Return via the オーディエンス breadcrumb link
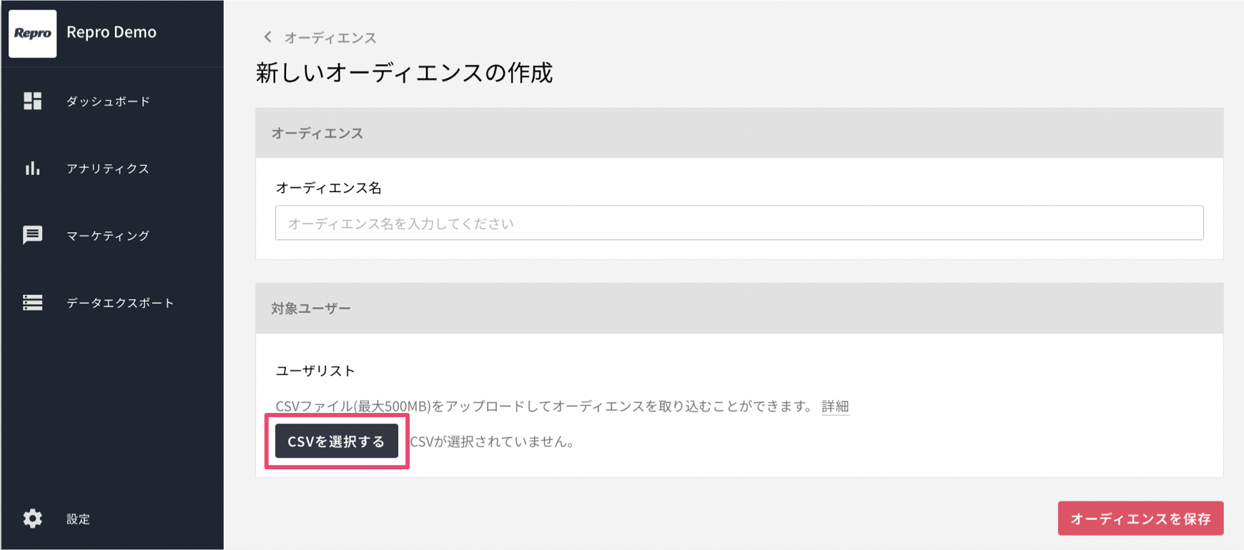The image size is (1244, 550). [x=330, y=37]
